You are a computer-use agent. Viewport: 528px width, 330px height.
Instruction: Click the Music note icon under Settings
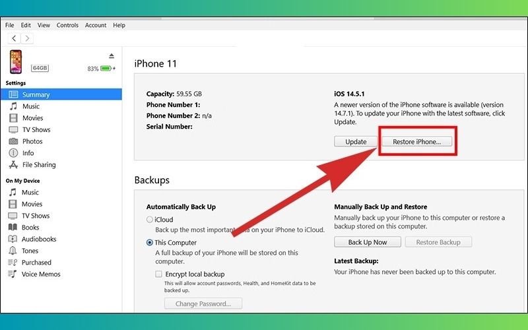pyautogui.click(x=13, y=106)
